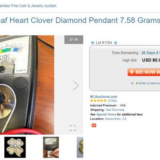Viewport: 160px width, 160px height.
Task: Click the lightbulb icon on Bid Now button
Action: (132, 72)
